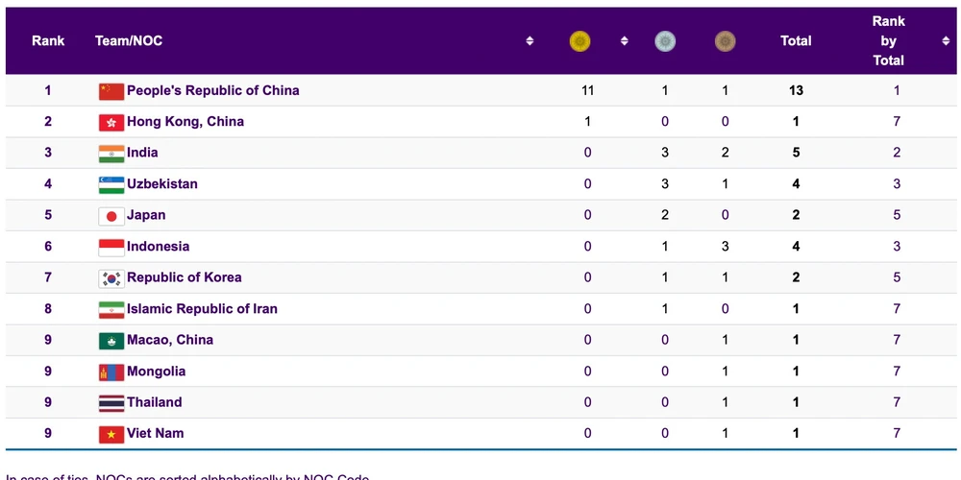
Task: Toggle sort arrows beside Rank by Total
Action: (946, 41)
